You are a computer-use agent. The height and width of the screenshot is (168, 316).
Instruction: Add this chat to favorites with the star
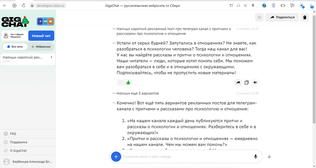pyautogui.click(x=260, y=17)
